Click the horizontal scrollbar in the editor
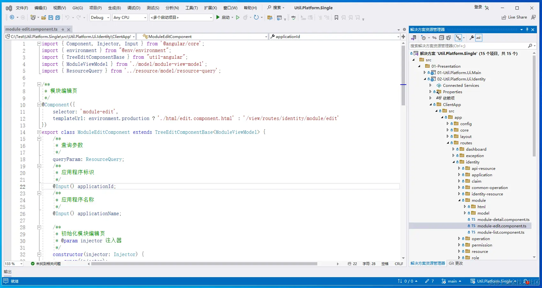Image resolution: width=542 pixels, height=288 pixels. coord(204,264)
